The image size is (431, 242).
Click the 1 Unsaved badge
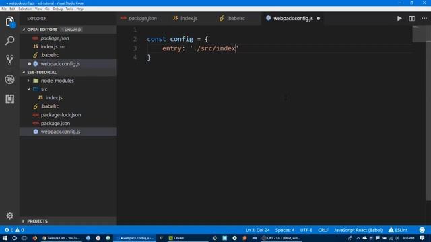[x=71, y=30]
